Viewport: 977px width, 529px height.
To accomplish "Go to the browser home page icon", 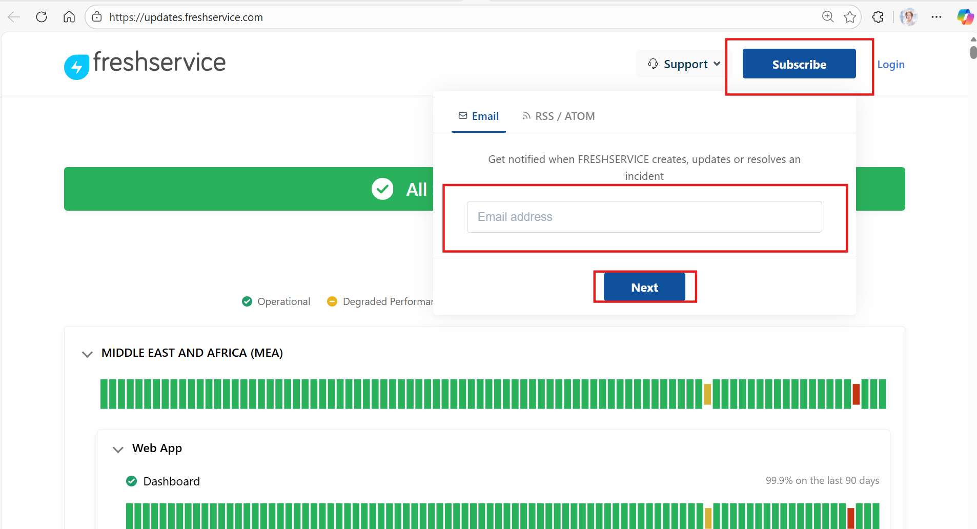I will pyautogui.click(x=69, y=17).
